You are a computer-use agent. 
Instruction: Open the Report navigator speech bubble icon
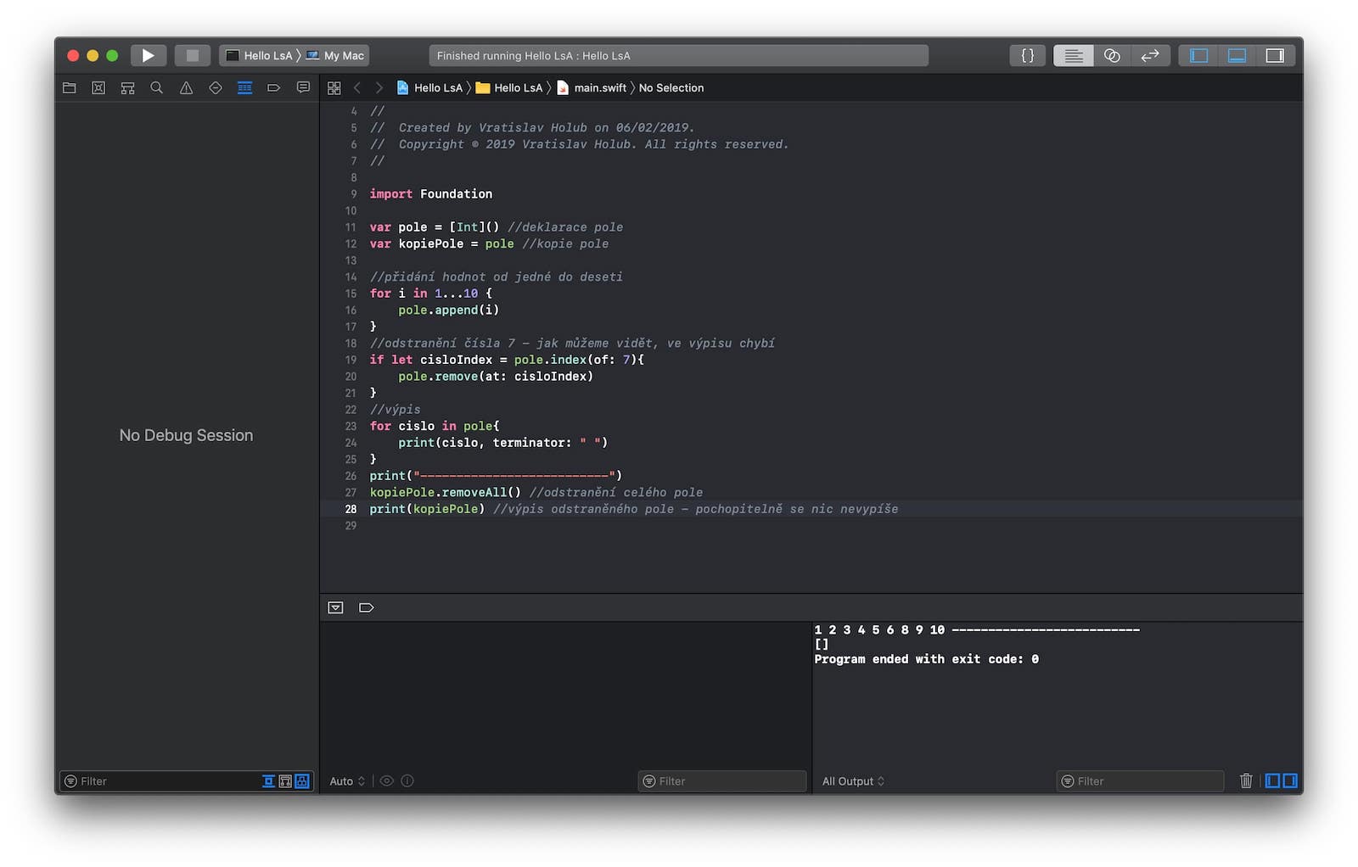[x=303, y=88]
